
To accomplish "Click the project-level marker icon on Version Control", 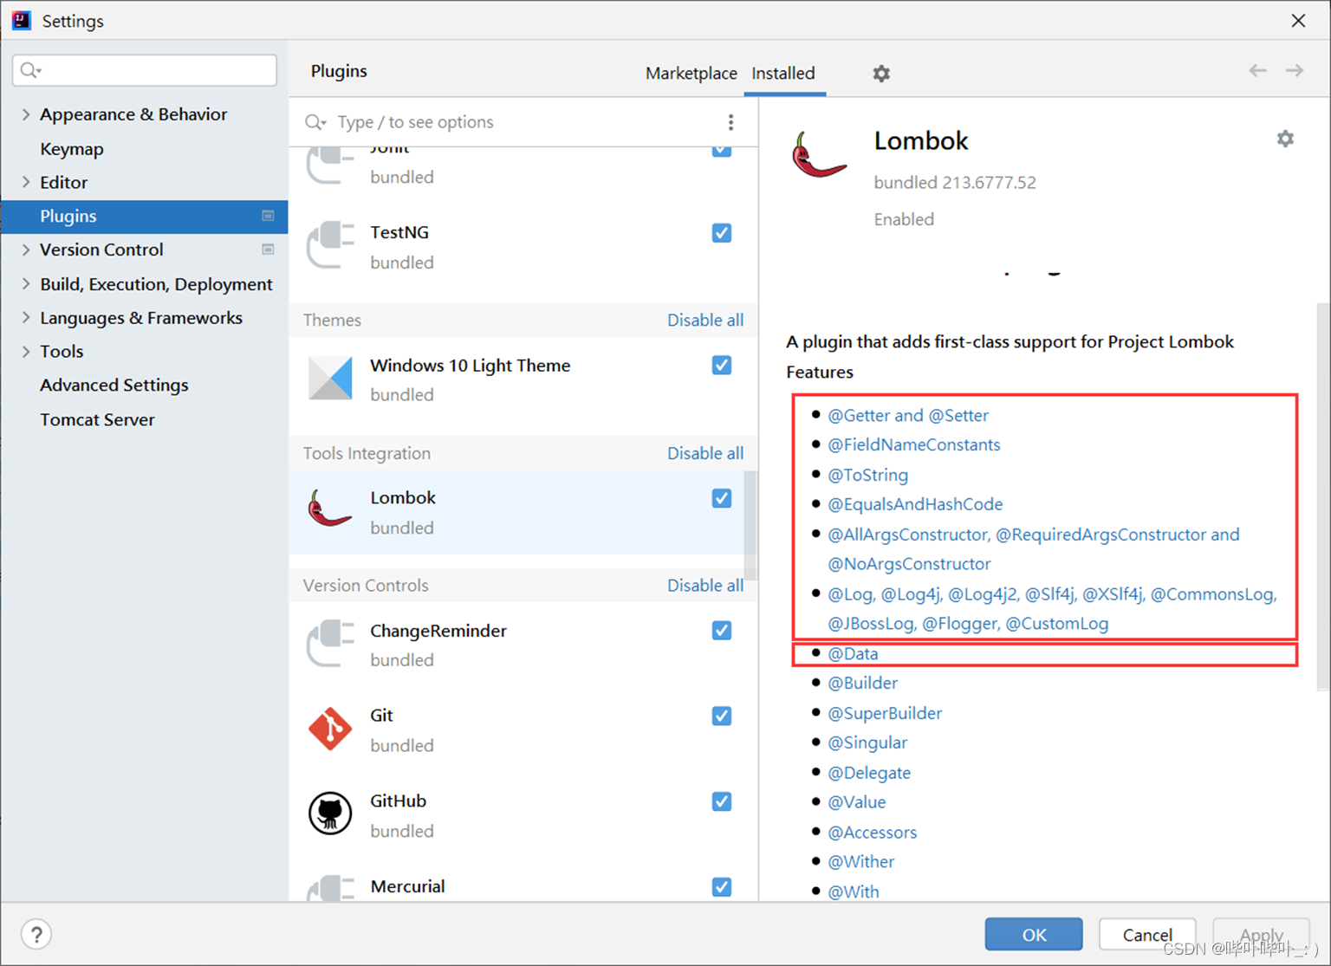I will (268, 250).
